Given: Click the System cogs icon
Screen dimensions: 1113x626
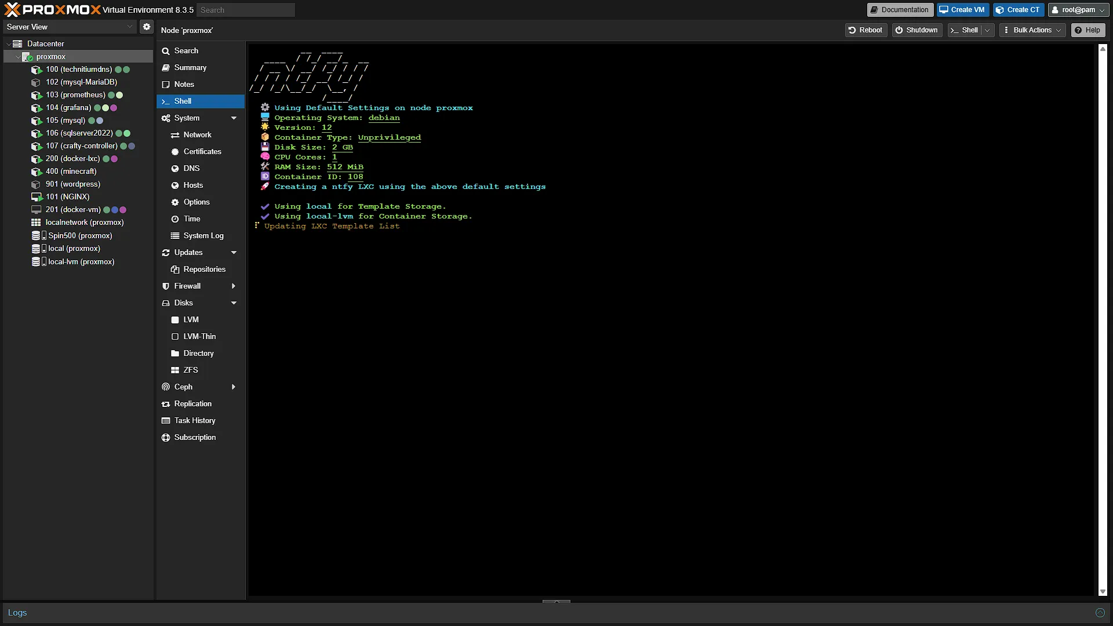Looking at the screenshot, I should 166,118.
